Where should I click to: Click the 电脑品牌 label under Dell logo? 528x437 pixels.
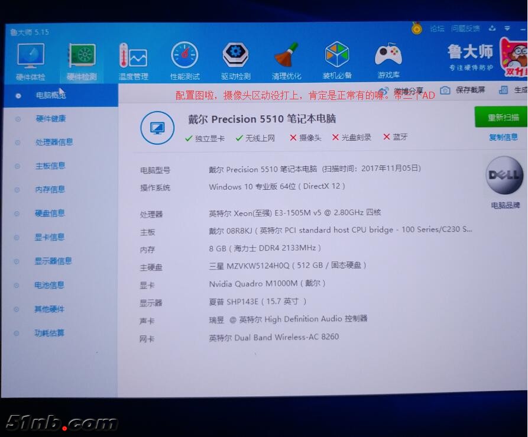pyautogui.click(x=505, y=205)
